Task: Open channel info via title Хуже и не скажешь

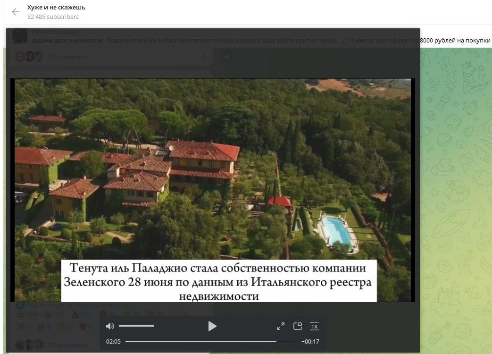Action: [56, 8]
